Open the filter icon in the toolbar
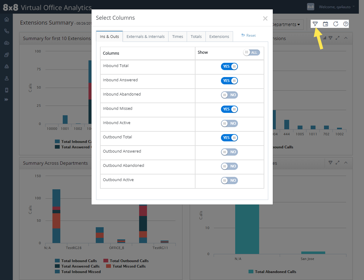Image resolution: width=364 pixels, height=280 pixels. pos(315,24)
